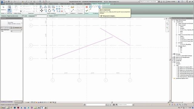This screenshot has height=109, width=194.
Task: Open the Вставка ribbon tab
Action: pyautogui.click(x=32, y=4)
